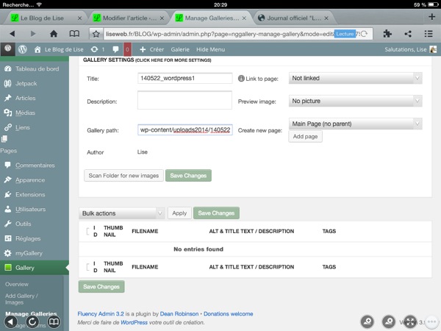Click Scan Folder for new images
Image resolution: width=441 pixels, height=331 pixels.
pyautogui.click(x=123, y=176)
